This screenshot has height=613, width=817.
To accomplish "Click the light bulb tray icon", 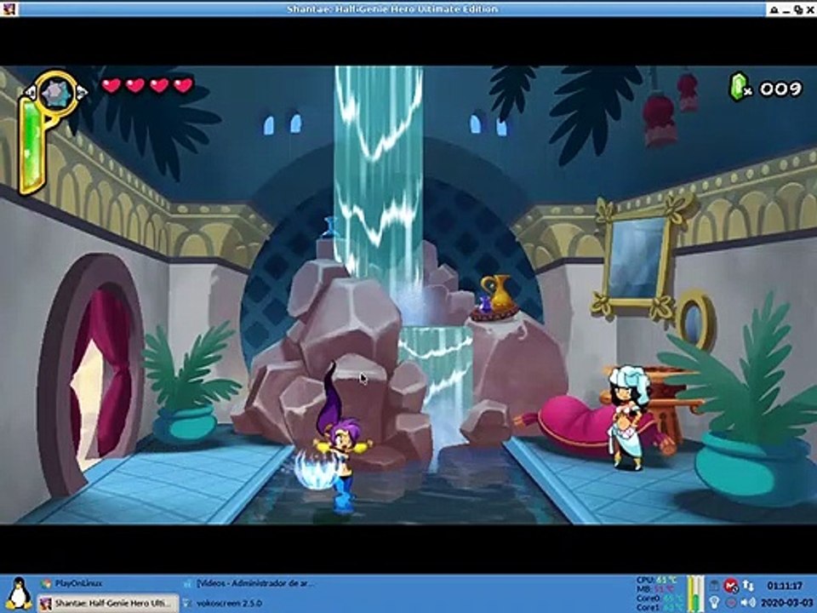I will pyautogui.click(x=714, y=602).
